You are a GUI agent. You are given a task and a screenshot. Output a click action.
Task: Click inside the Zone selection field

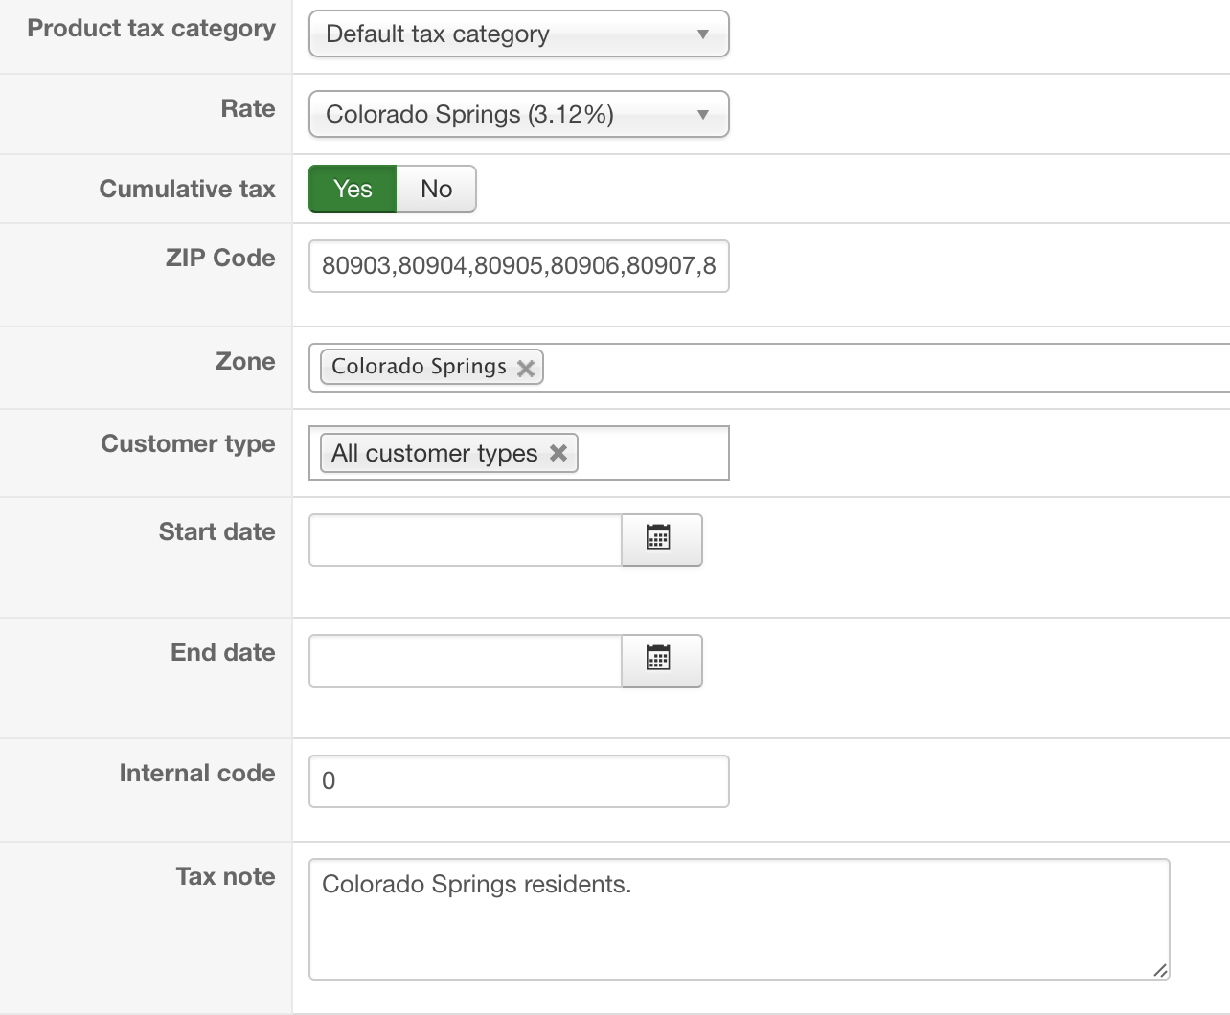coord(862,368)
